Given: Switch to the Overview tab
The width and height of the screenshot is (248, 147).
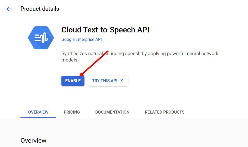Looking at the screenshot, I should point(38,112).
